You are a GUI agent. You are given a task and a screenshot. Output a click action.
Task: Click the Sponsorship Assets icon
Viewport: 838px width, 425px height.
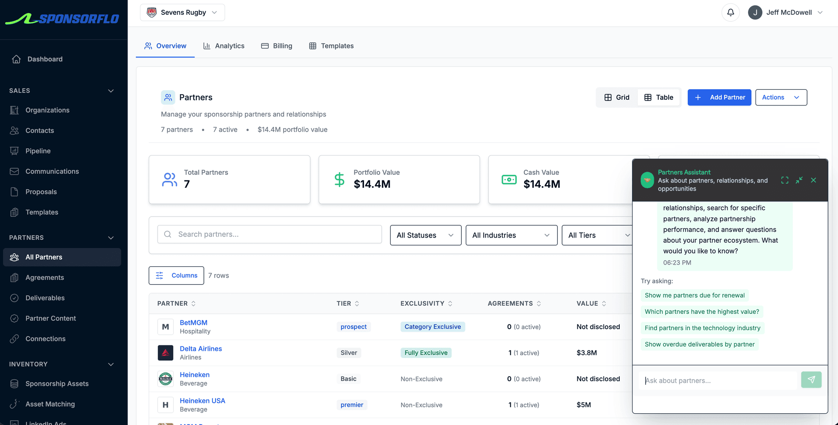[x=14, y=384]
